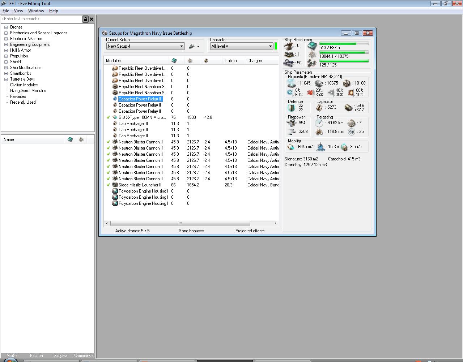Open the View menu
Image resolution: width=463 pixels, height=362 pixels.
click(18, 11)
